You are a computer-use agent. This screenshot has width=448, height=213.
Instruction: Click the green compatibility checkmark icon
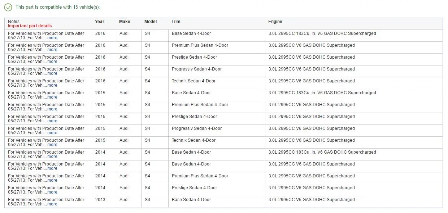pos(8,7)
